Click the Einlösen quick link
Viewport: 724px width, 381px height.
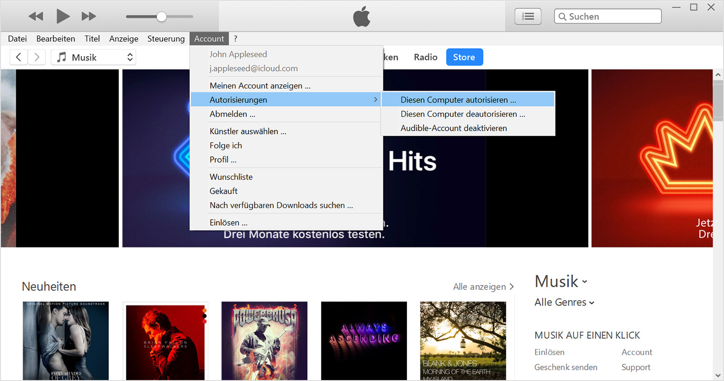pyautogui.click(x=549, y=352)
